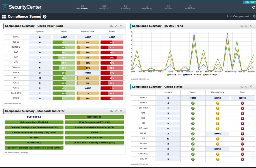The width and height of the screenshot is (256, 168).
Task: Click the SecurityCenter logo
Action: point(22,7)
